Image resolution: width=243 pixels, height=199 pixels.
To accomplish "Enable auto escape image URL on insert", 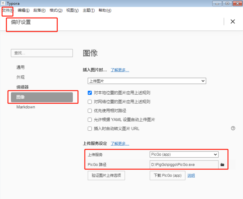I will click(90, 129).
